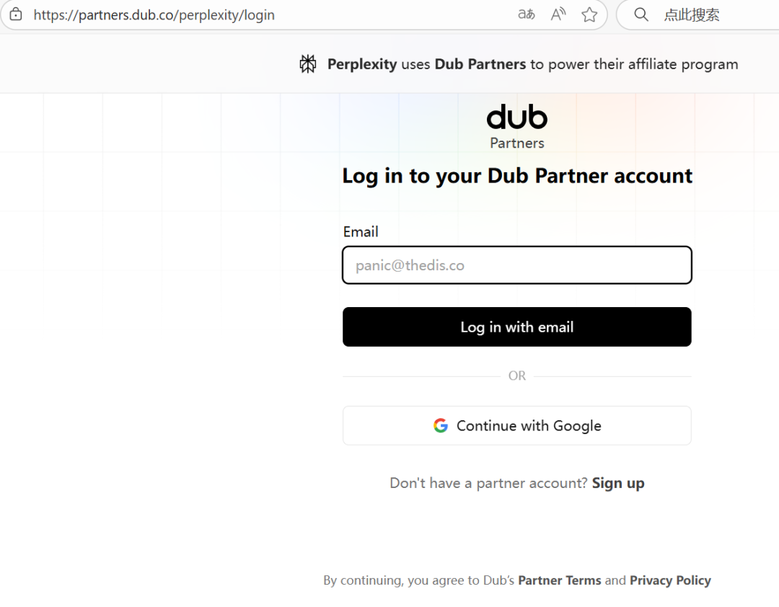Add page to favorites with star icon
This screenshot has height=607, width=779.
(x=589, y=14)
